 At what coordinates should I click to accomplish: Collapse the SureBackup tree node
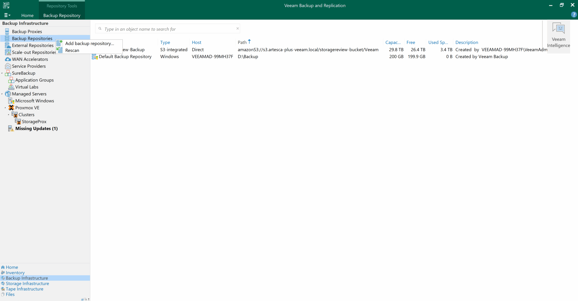2,73
